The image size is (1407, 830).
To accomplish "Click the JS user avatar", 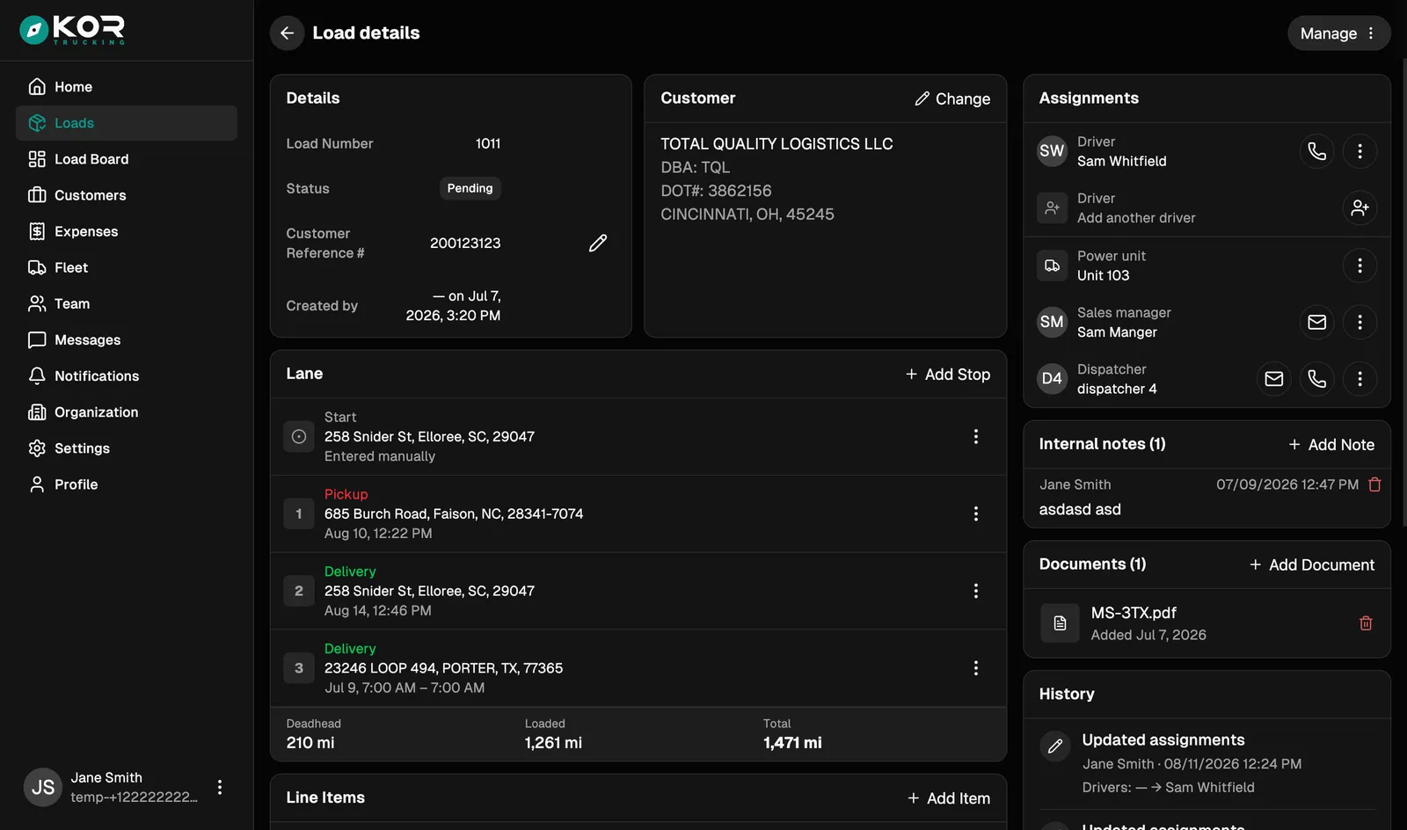I will pos(43,787).
